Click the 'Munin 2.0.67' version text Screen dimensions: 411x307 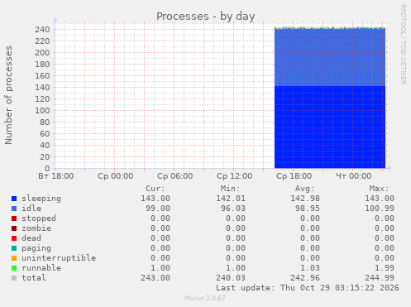[x=205, y=298]
